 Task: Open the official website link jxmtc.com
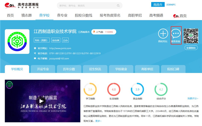click(x=60, y=48)
